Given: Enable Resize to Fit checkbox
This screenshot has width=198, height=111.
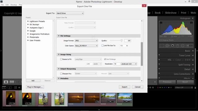Looking at the screenshot, I should [61, 59].
